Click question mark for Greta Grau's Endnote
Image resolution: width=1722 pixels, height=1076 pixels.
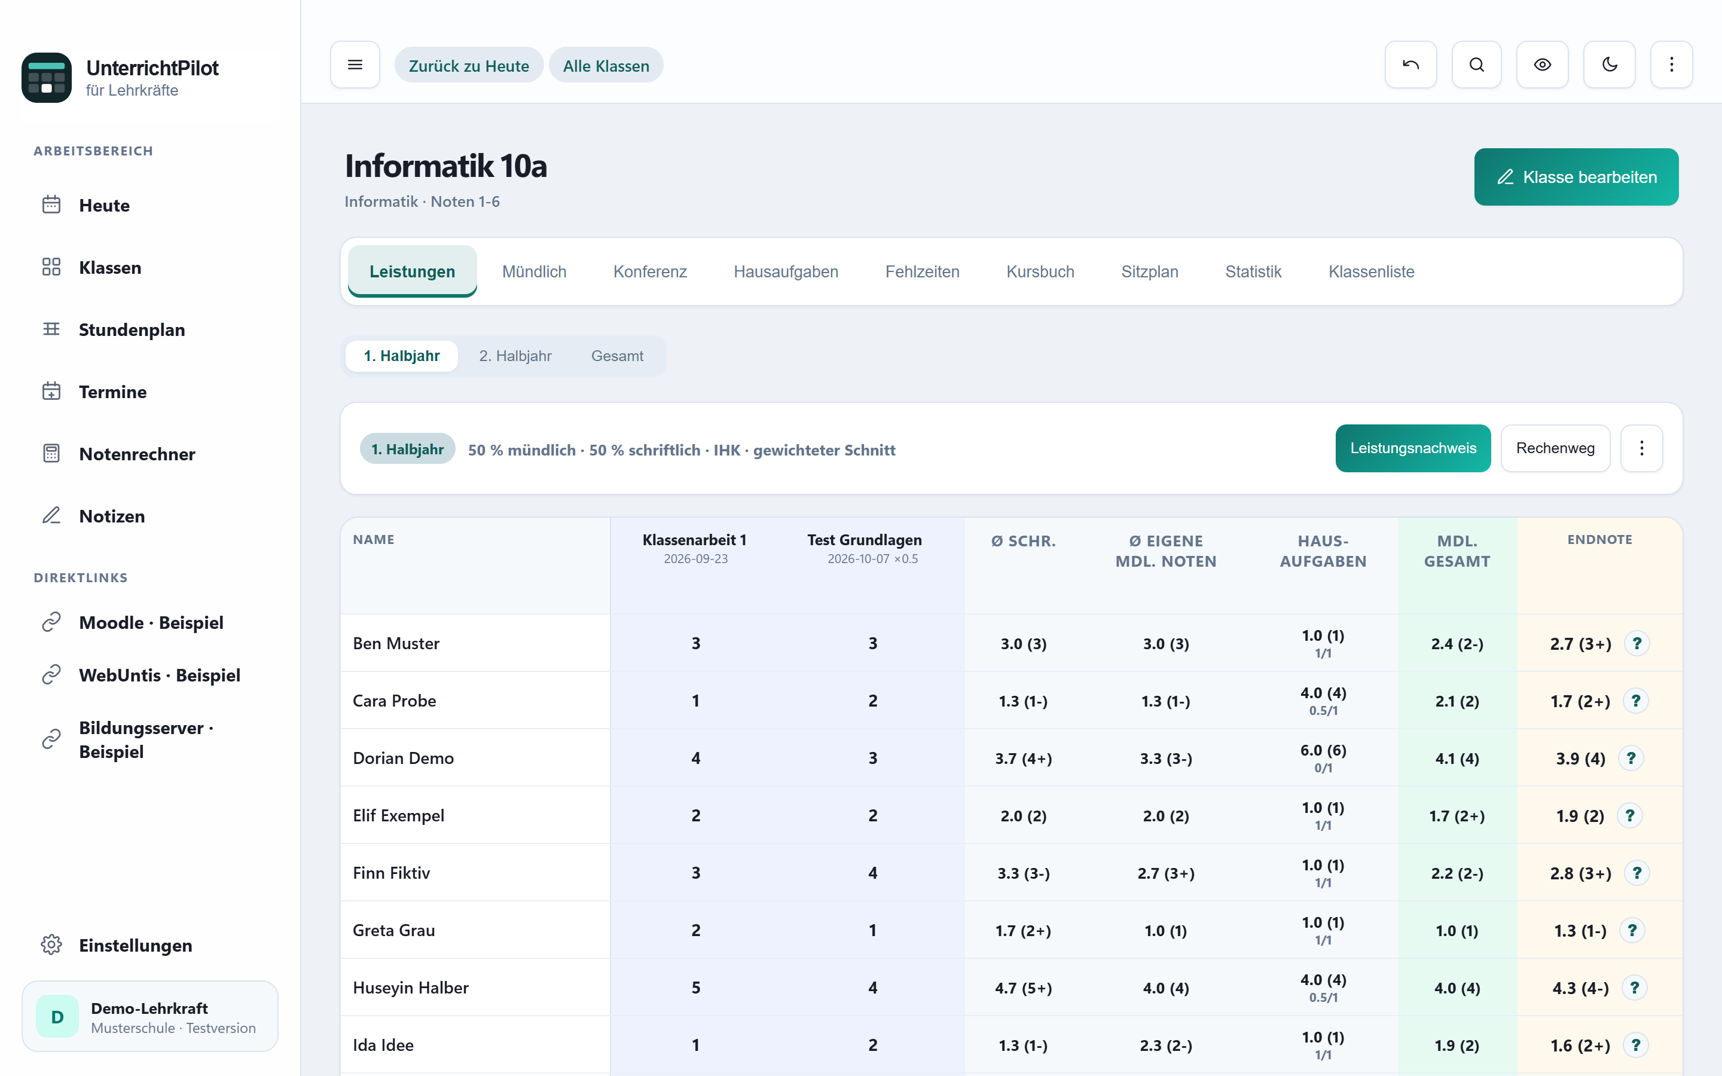tap(1632, 930)
